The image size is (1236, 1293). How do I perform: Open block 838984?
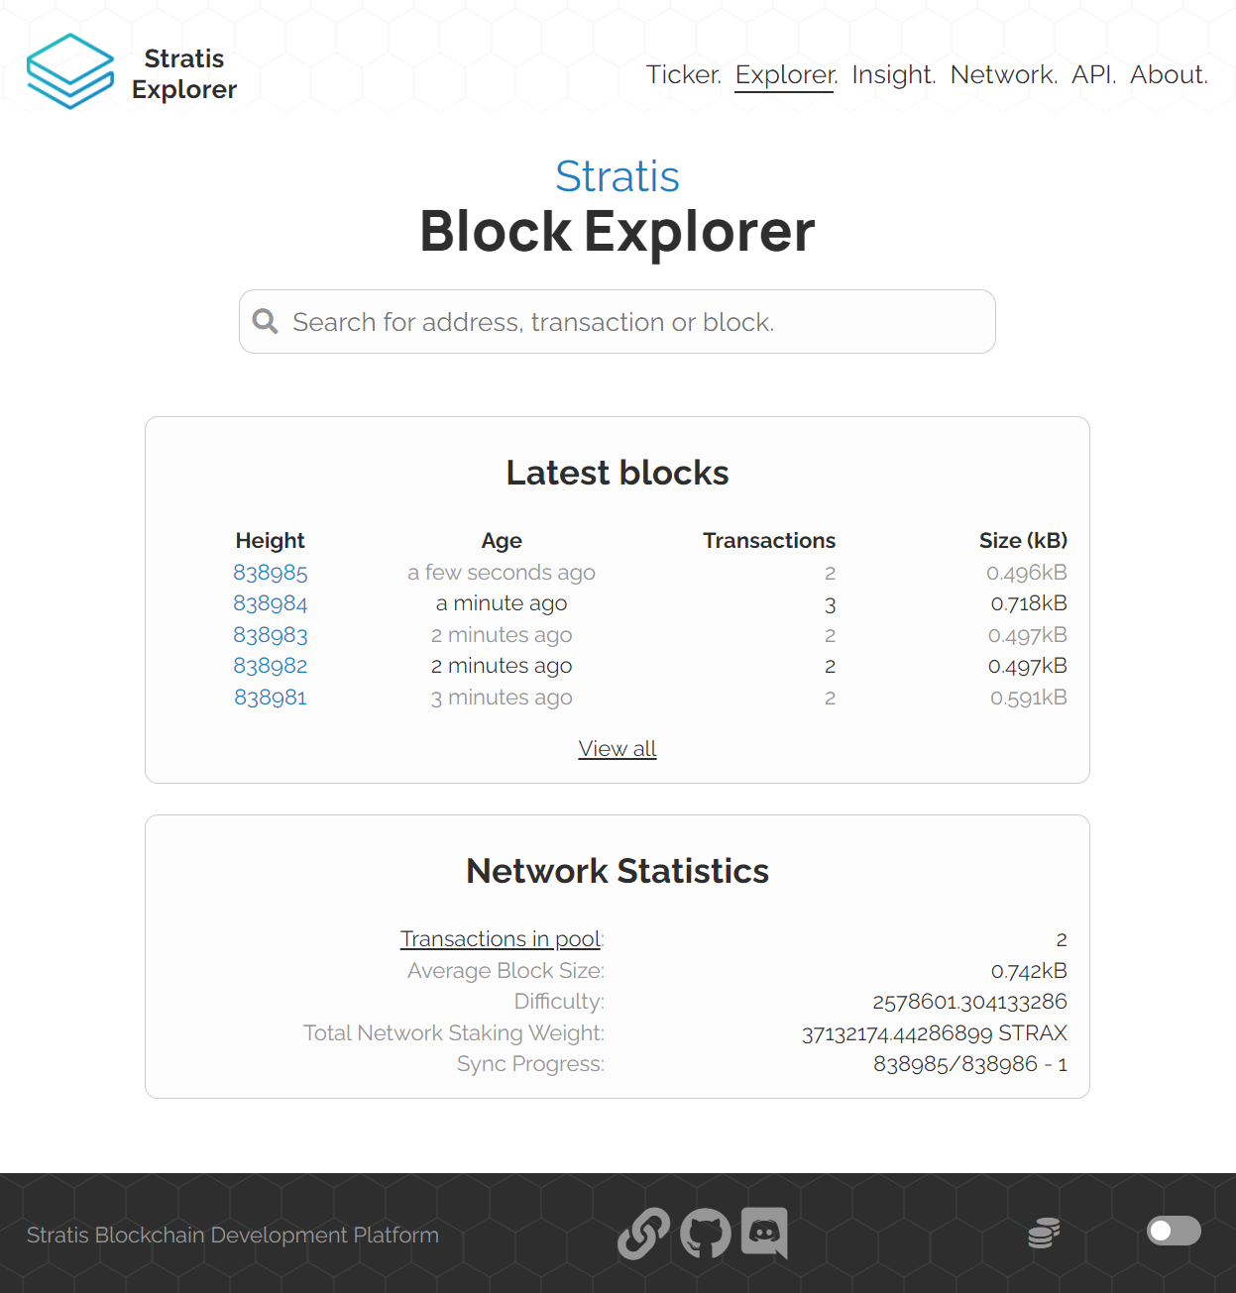click(271, 603)
